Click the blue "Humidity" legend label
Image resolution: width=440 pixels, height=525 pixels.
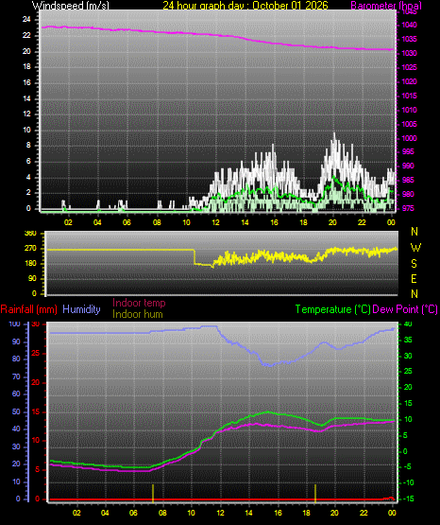pos(81,309)
